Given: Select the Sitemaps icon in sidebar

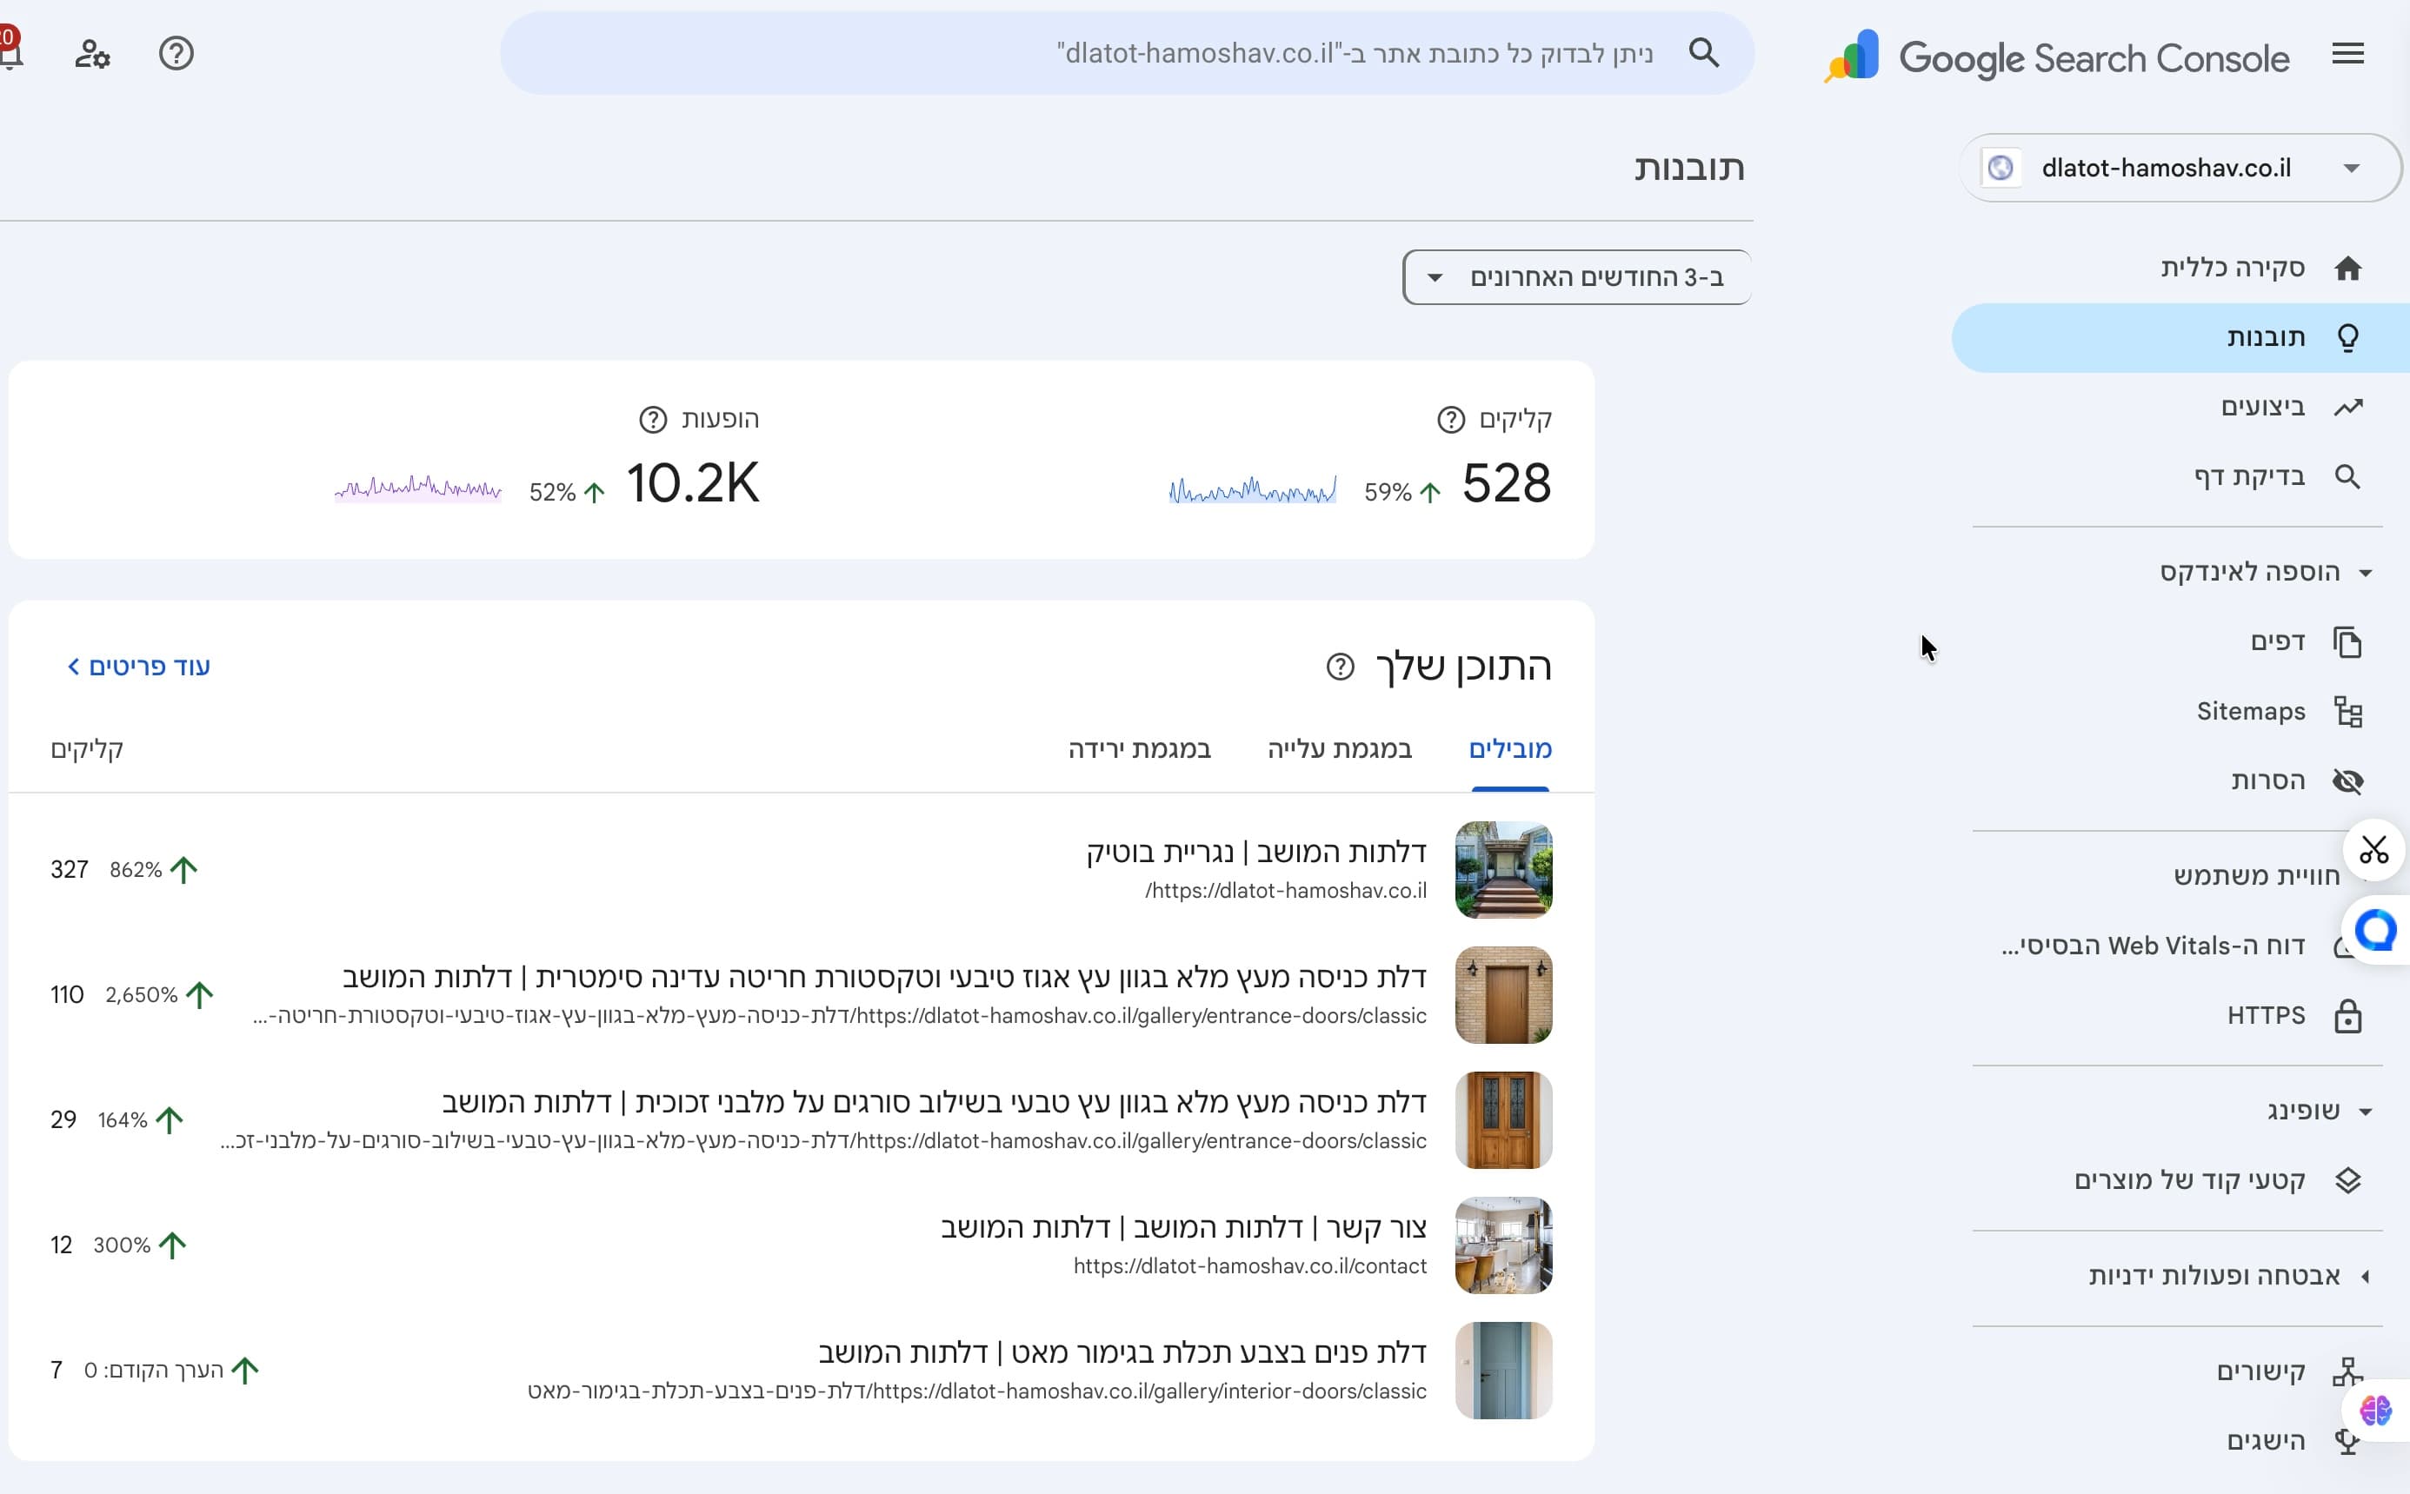Looking at the screenshot, I should click(2349, 710).
